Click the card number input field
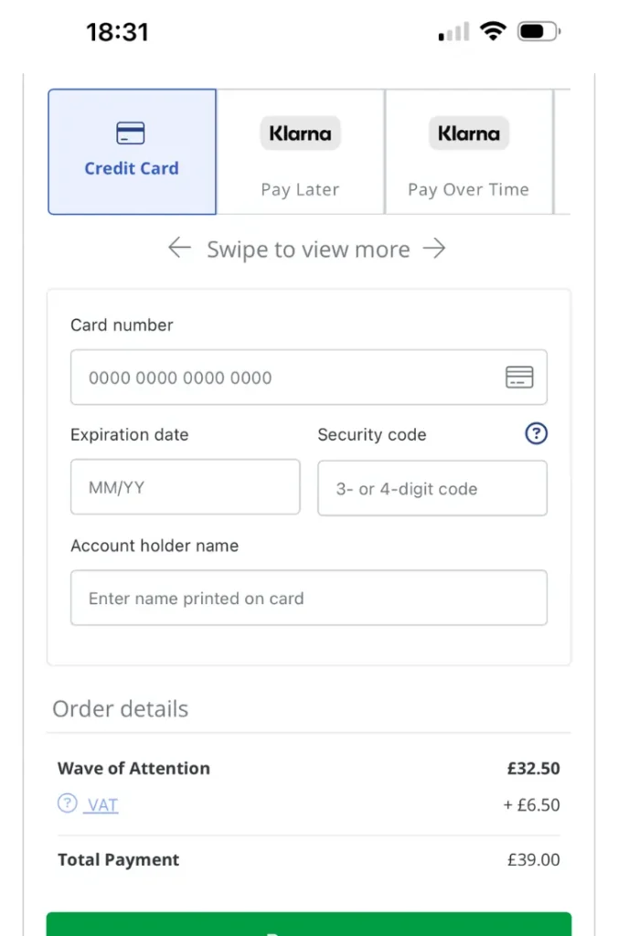 coord(283,378)
